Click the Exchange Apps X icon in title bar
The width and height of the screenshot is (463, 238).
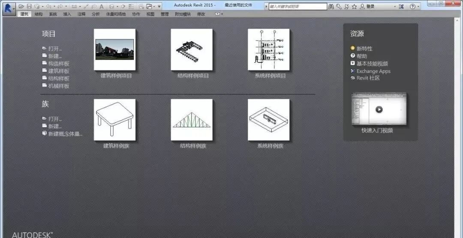point(401,6)
